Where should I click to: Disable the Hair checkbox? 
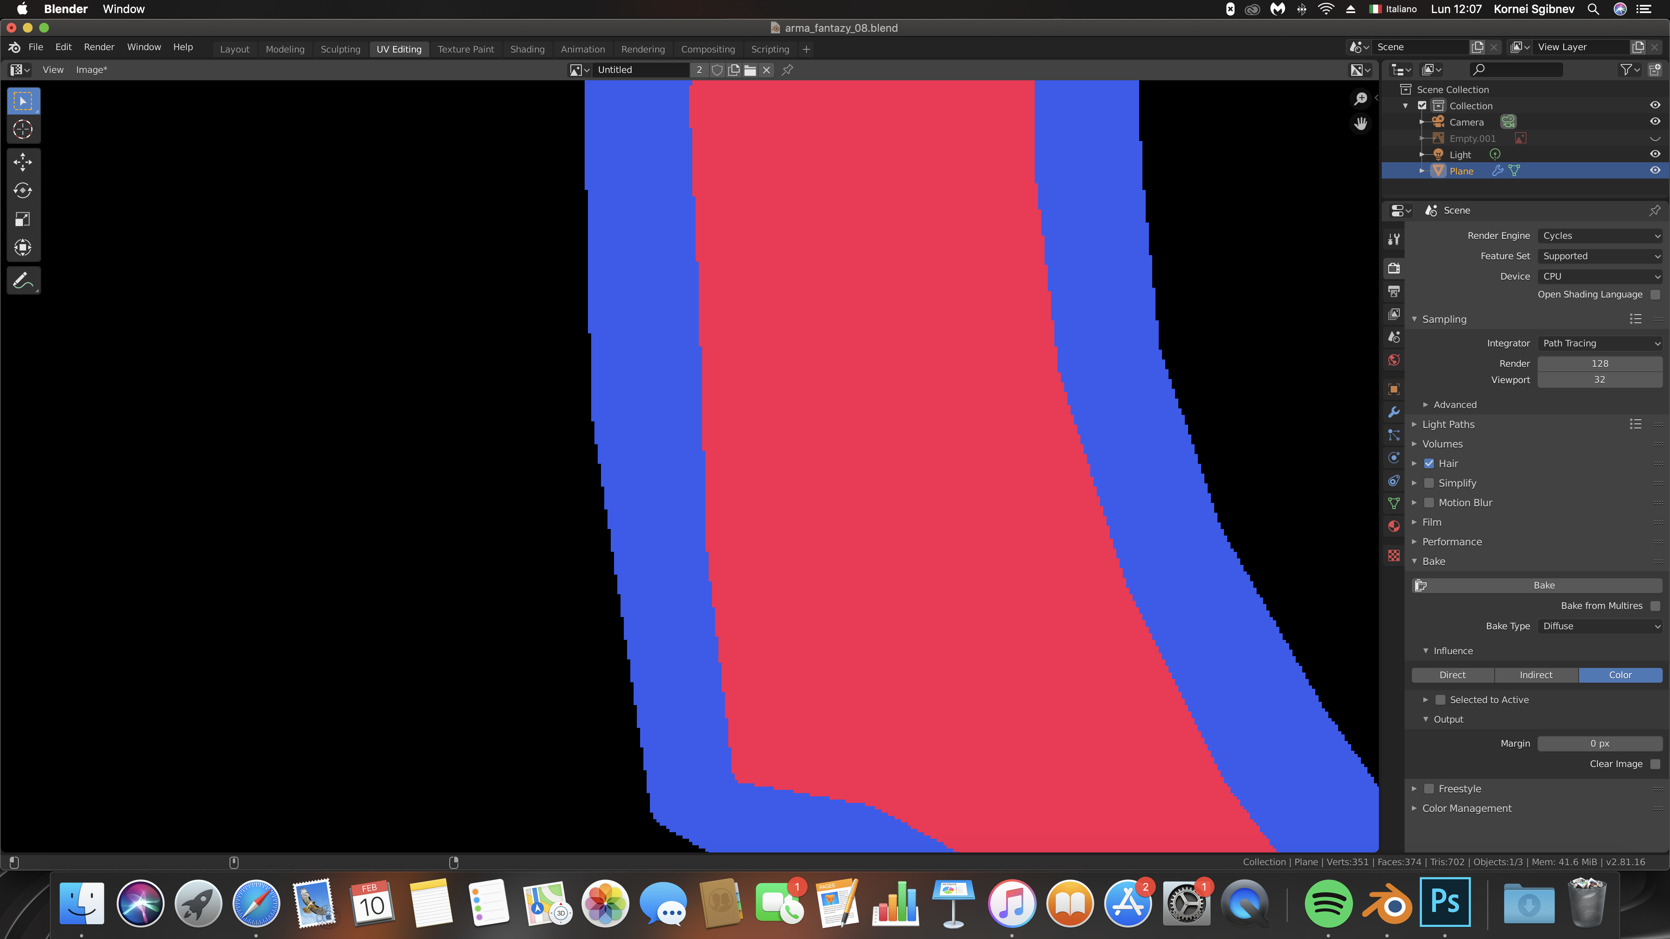[x=1429, y=463]
